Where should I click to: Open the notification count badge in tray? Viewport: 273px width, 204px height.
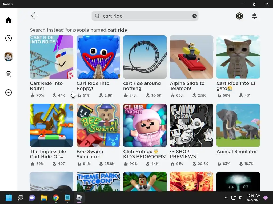click(x=266, y=198)
